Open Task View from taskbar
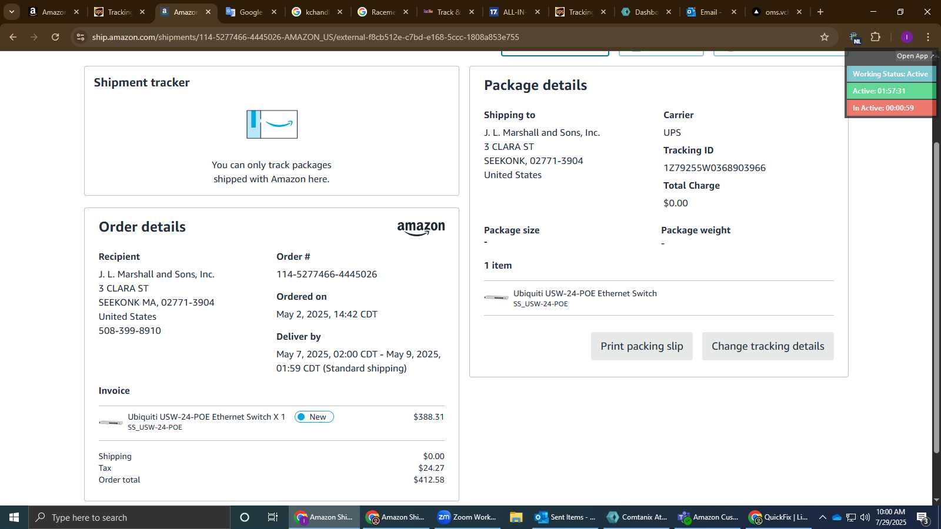The width and height of the screenshot is (941, 529). pos(273,517)
